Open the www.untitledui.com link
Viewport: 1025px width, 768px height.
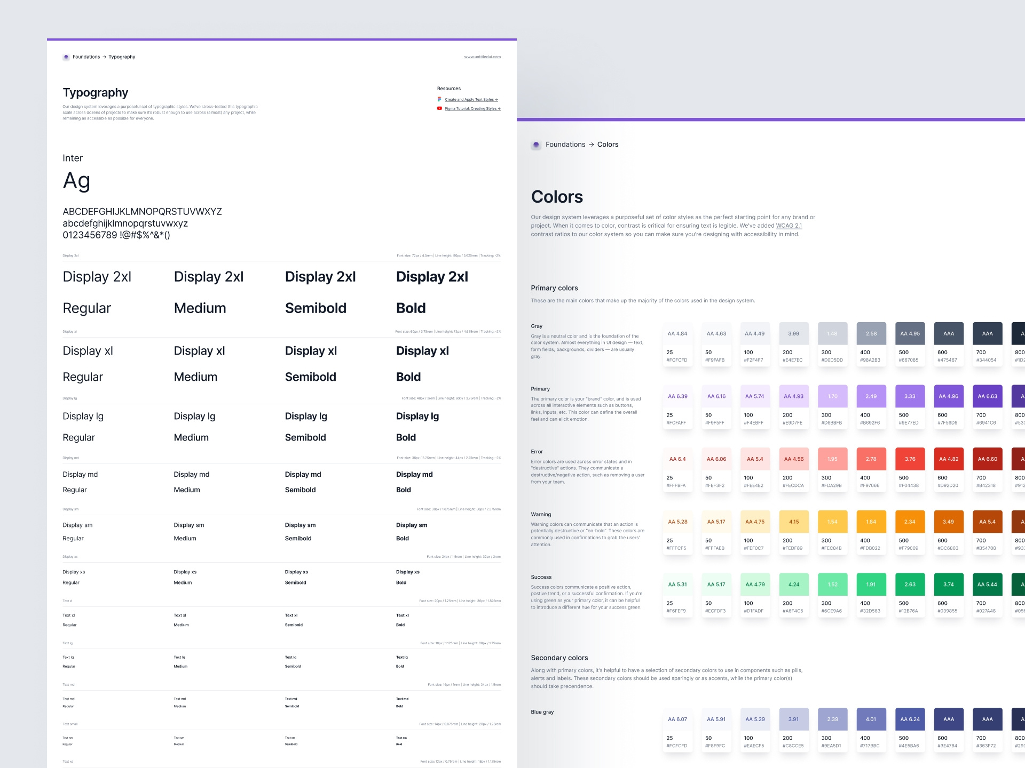click(x=482, y=57)
